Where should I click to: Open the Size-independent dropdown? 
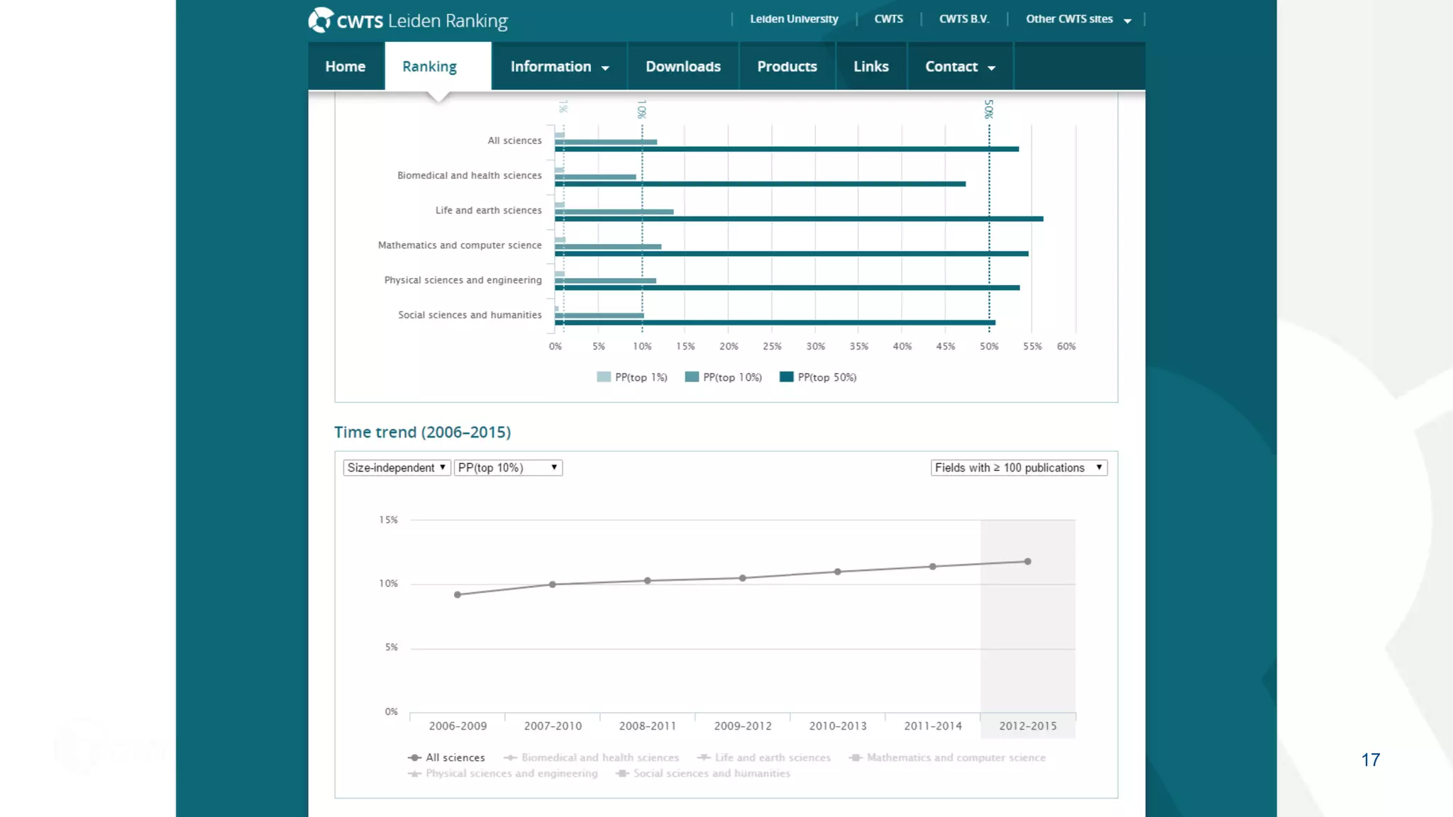397,467
